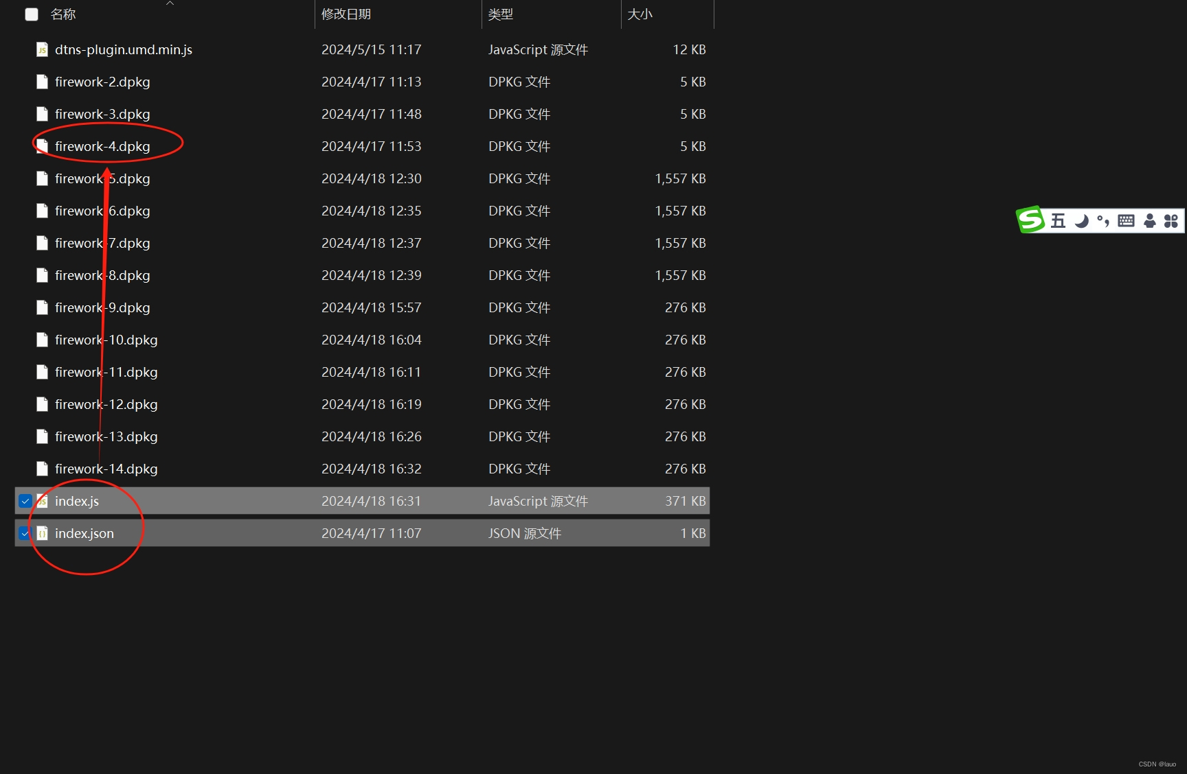Click the 12 KB size cell
This screenshot has height=774, width=1187.
click(690, 49)
